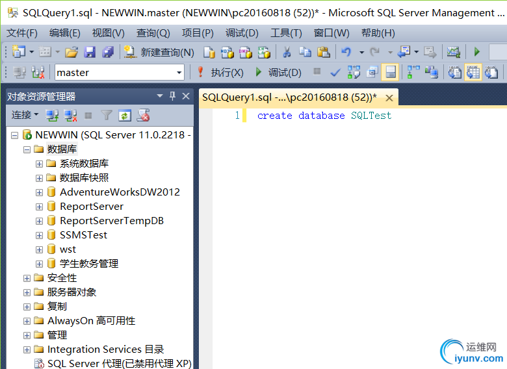The width and height of the screenshot is (507, 369).
Task: Click the New Query button 新建查询(N)
Action: point(159,52)
